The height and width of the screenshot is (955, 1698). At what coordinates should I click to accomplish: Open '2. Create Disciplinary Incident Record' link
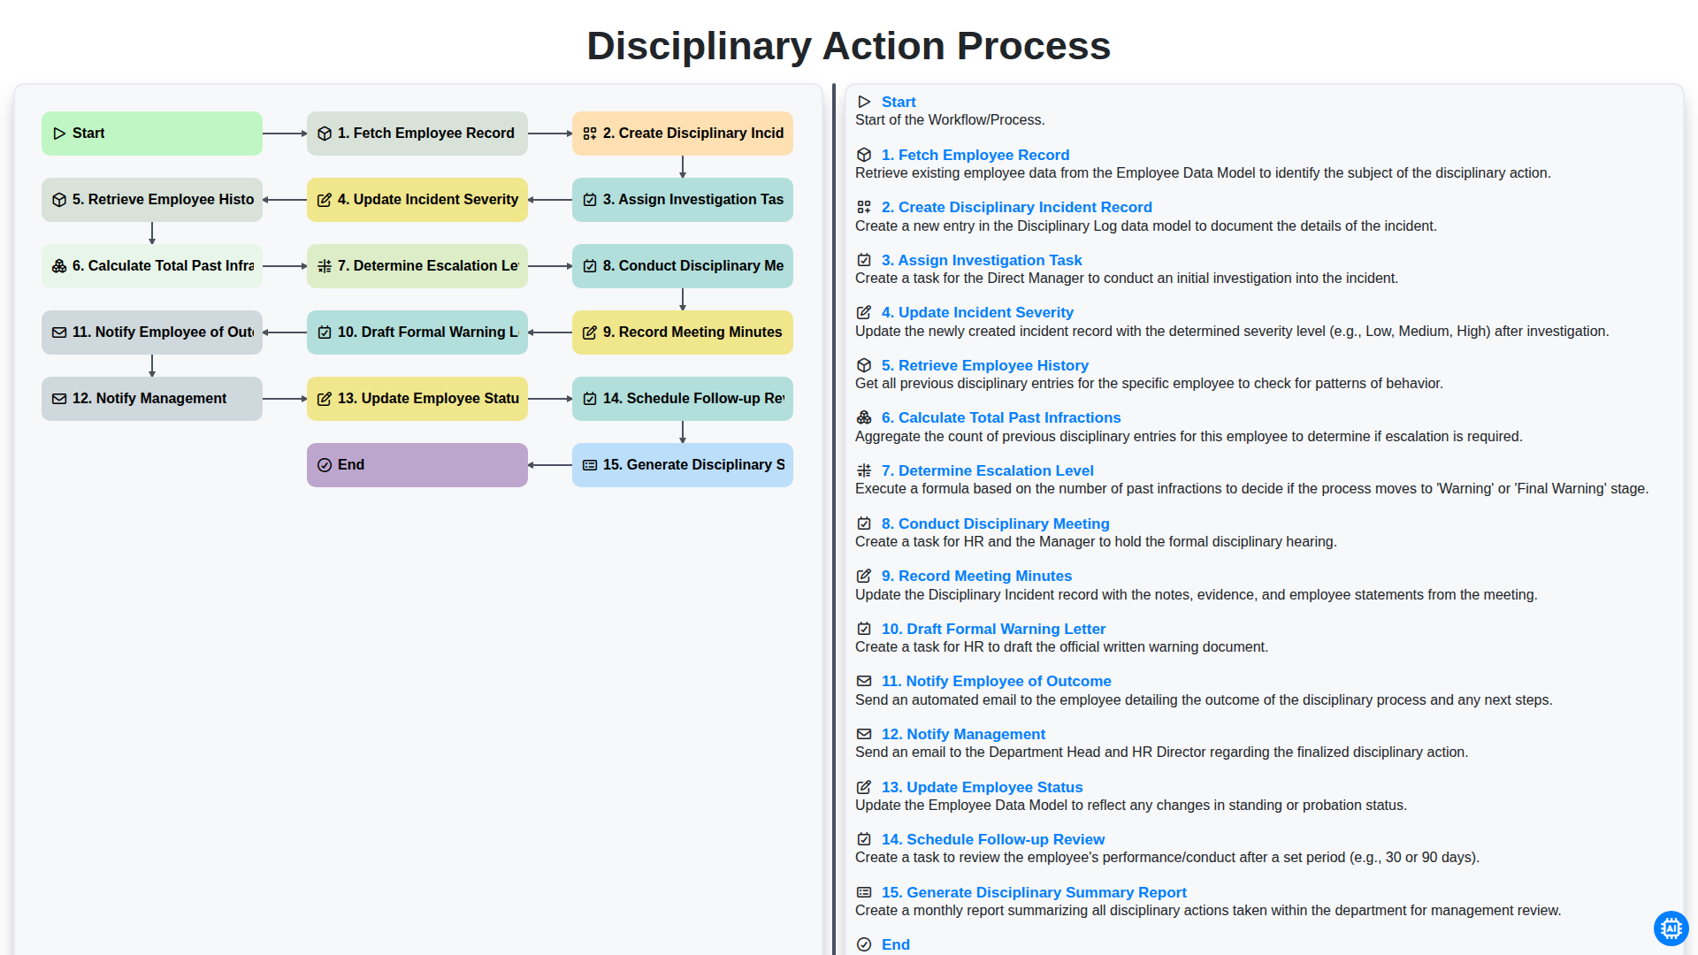pyautogui.click(x=1017, y=207)
